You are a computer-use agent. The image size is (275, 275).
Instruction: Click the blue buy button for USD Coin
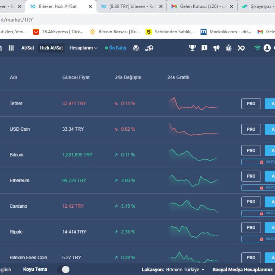[270, 129]
